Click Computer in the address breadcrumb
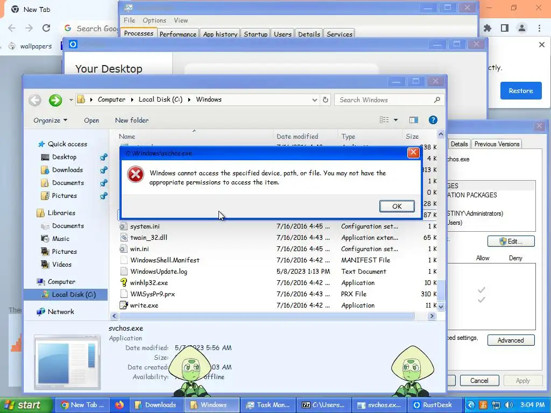The image size is (551, 413). point(111,99)
